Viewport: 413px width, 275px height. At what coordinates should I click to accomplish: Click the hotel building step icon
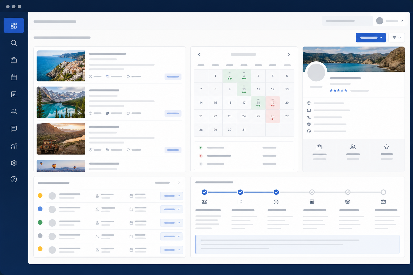(312, 202)
